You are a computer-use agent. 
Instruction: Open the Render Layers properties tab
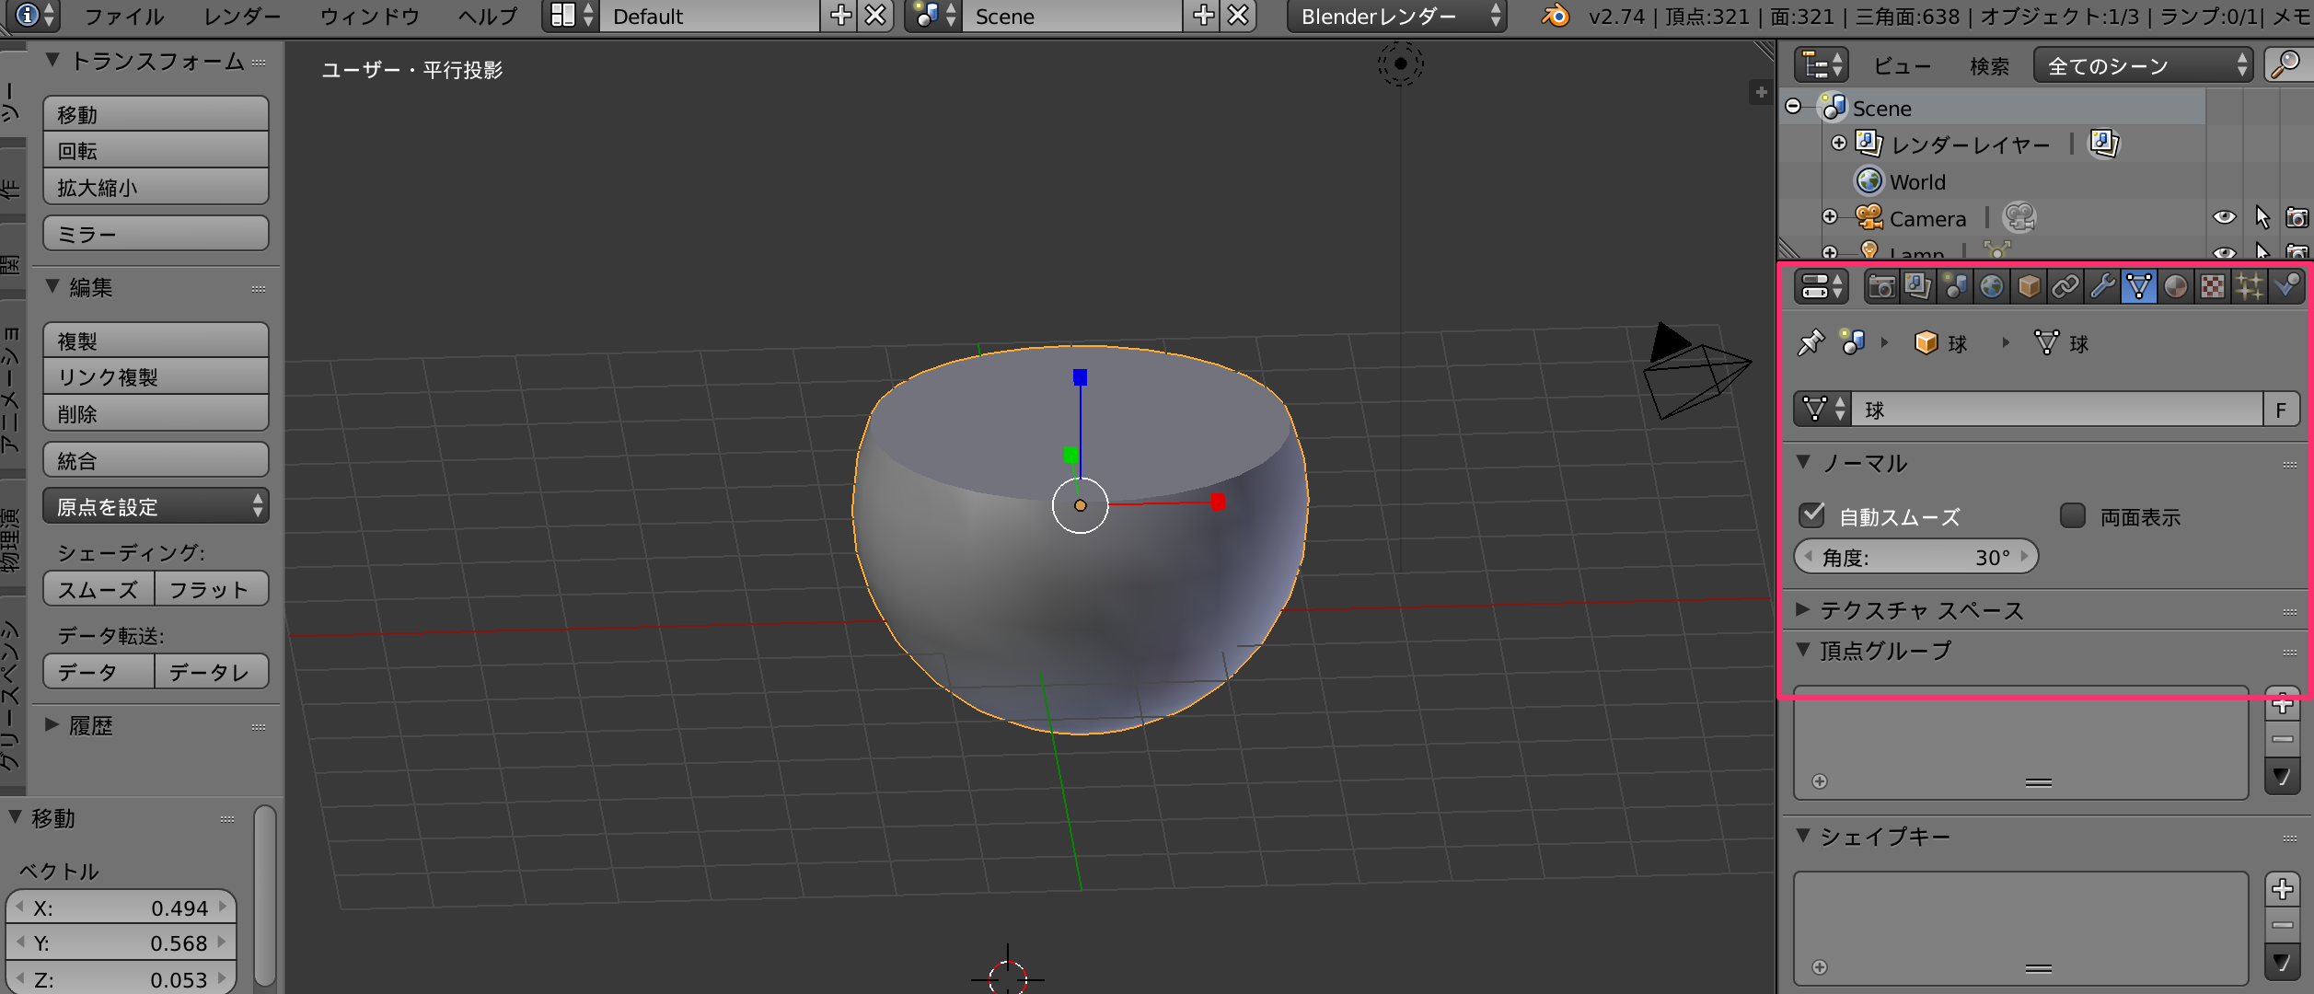point(1918,287)
